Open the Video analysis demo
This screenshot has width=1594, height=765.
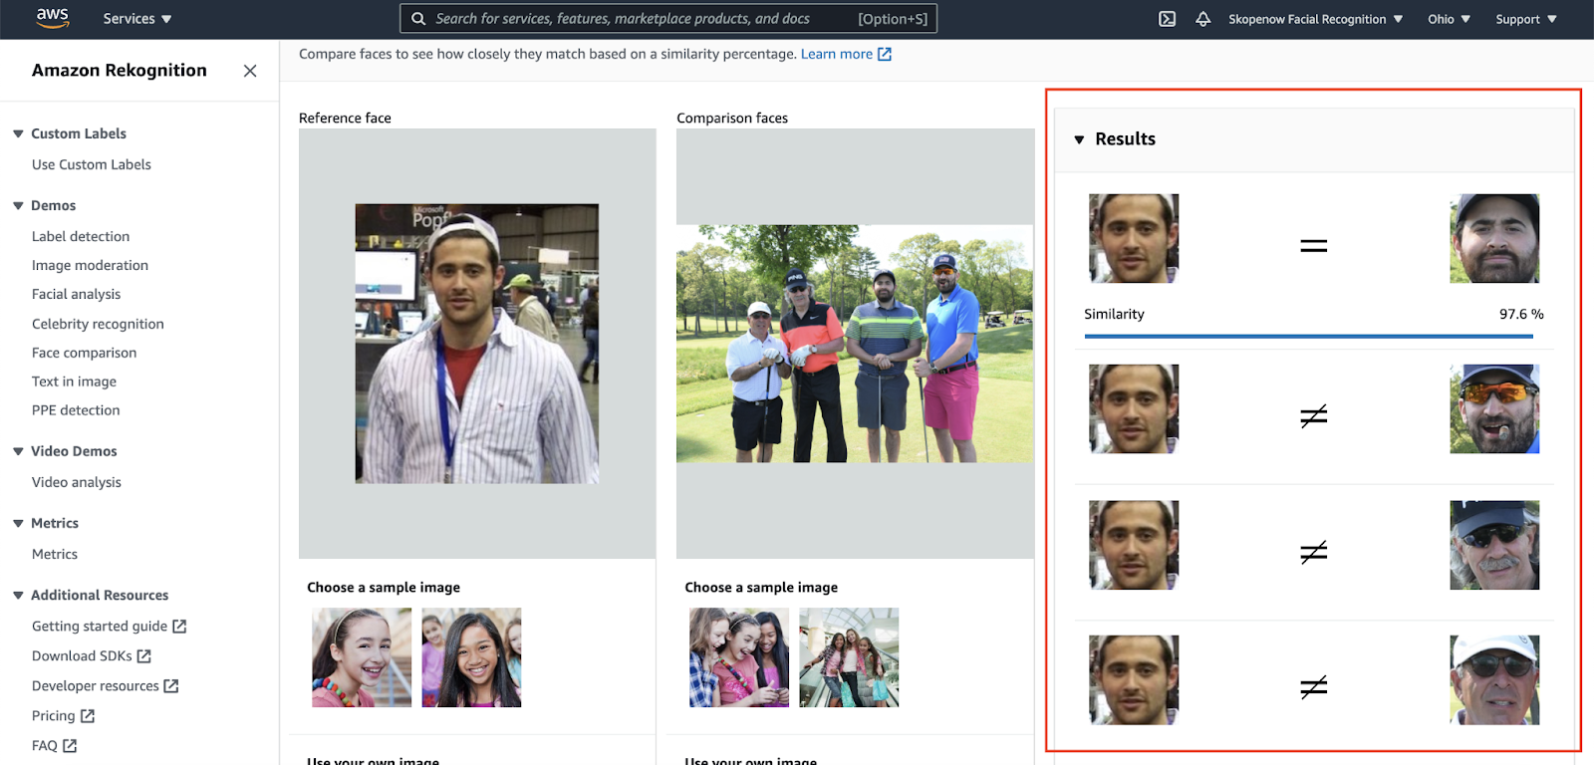coord(77,482)
